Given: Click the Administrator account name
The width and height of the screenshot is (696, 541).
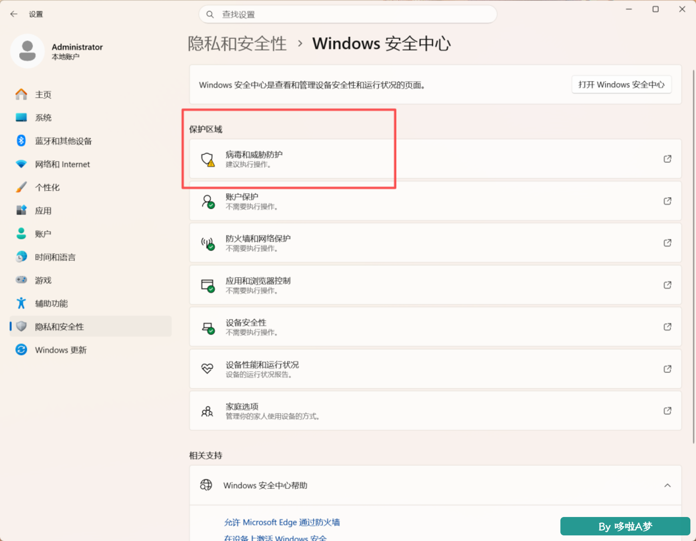Looking at the screenshot, I should tap(77, 47).
